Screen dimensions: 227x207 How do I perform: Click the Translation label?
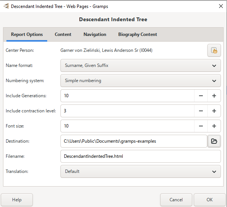(17, 171)
